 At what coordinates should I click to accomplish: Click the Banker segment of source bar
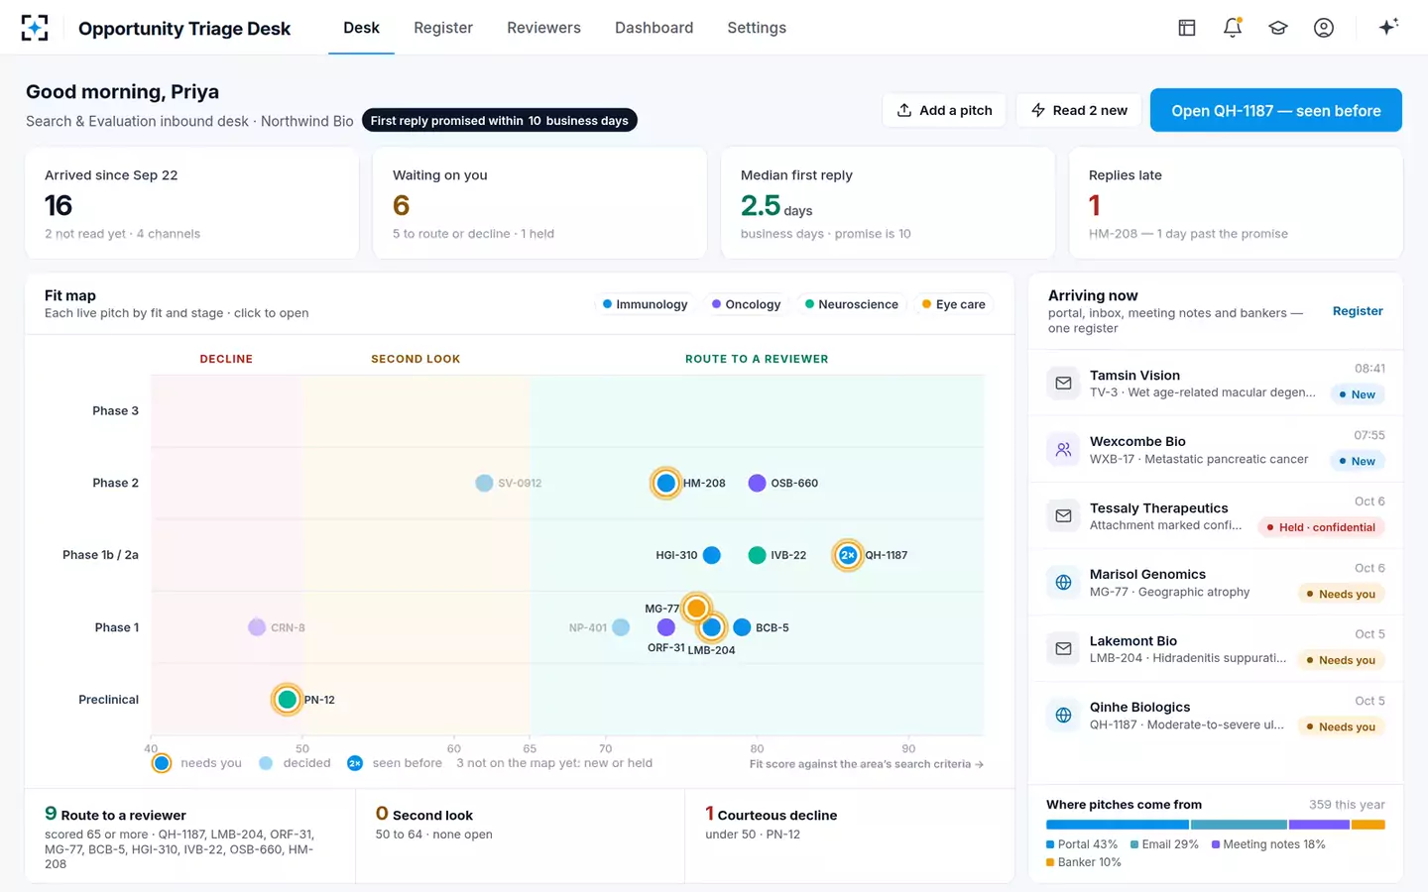click(x=1368, y=825)
